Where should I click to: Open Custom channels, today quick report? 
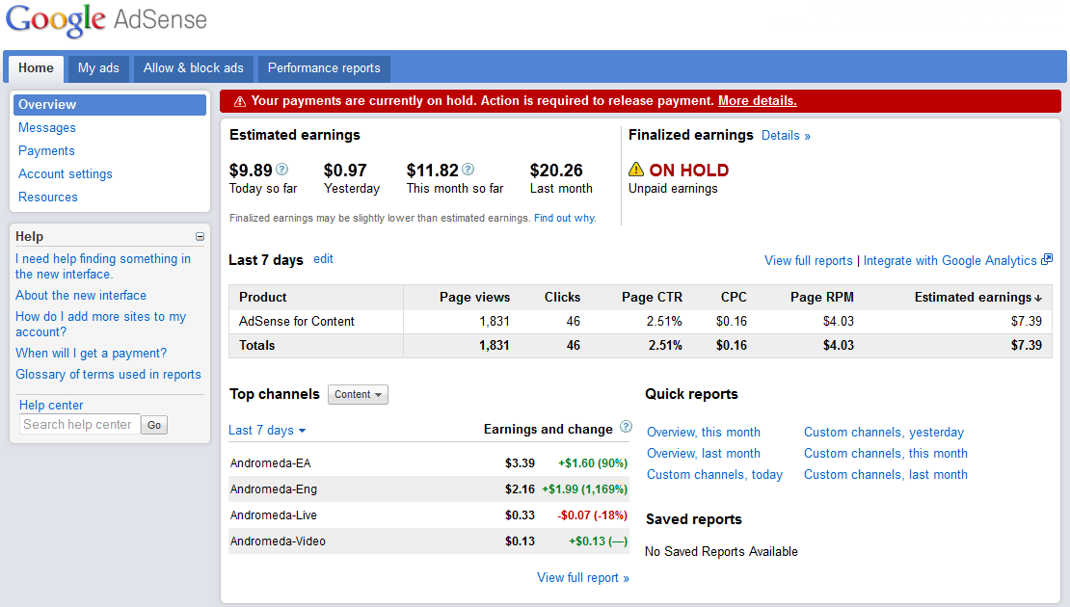click(x=714, y=475)
